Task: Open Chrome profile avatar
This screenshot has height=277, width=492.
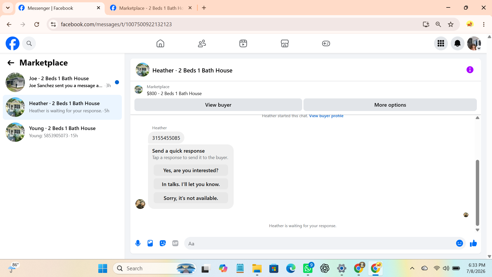Action: point(470,24)
